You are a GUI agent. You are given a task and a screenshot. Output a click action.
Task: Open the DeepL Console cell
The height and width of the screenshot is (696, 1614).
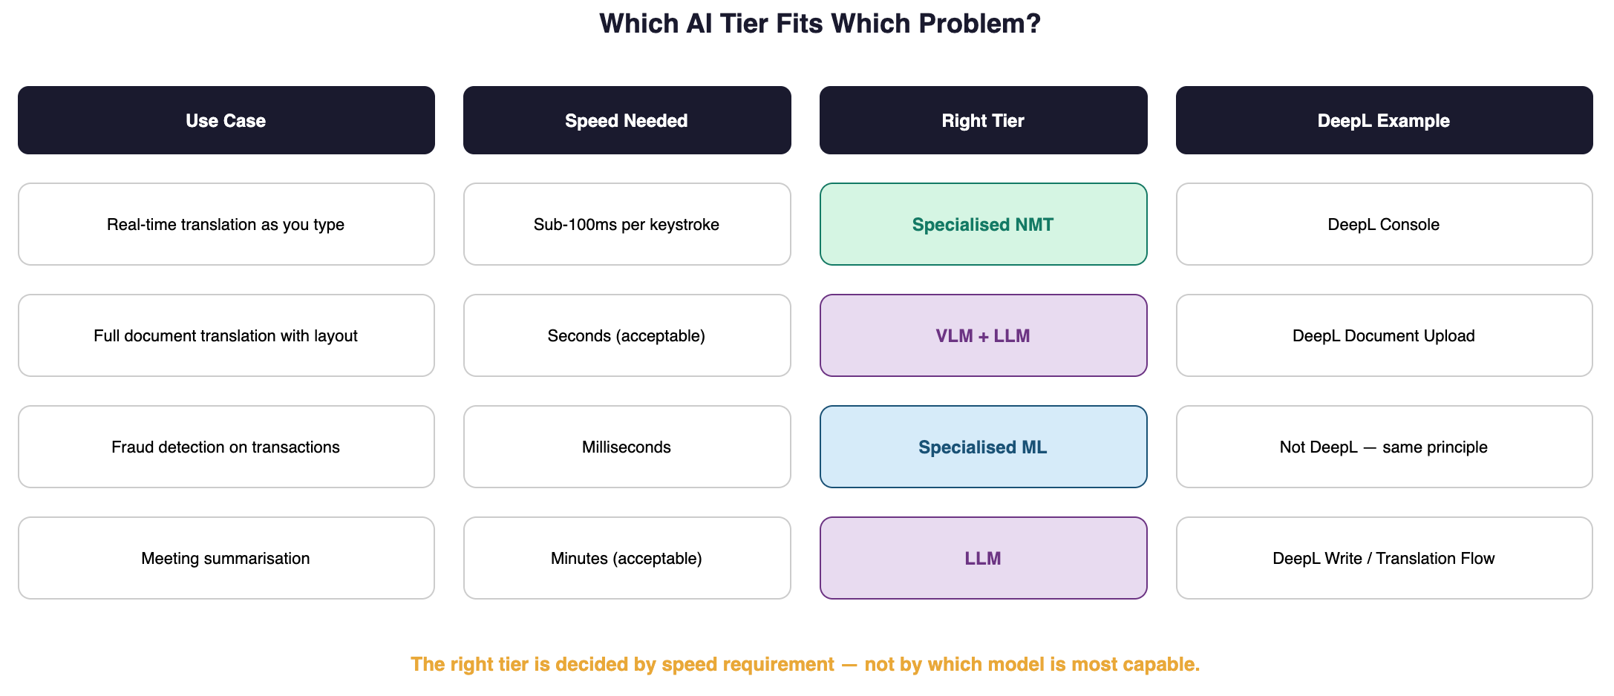[x=1385, y=224]
